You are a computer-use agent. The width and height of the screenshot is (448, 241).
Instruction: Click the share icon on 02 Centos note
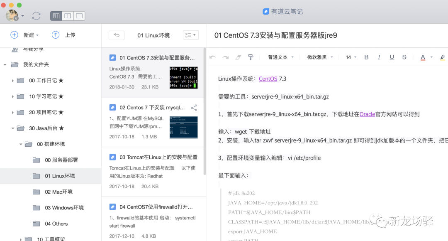click(194, 108)
